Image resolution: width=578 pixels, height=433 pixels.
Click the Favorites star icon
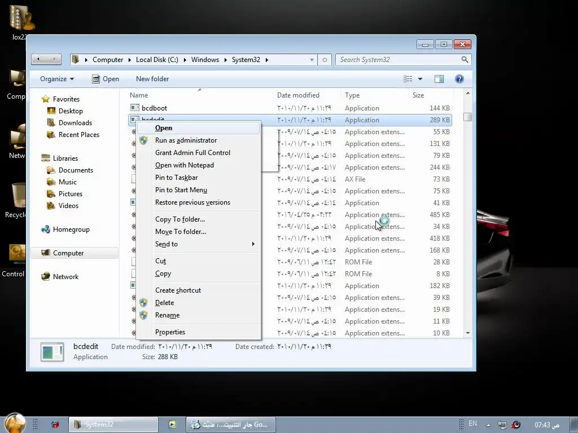click(x=46, y=99)
